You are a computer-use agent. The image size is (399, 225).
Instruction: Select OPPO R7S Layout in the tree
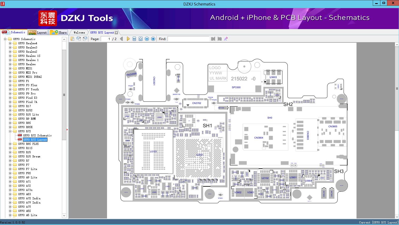click(x=35, y=140)
